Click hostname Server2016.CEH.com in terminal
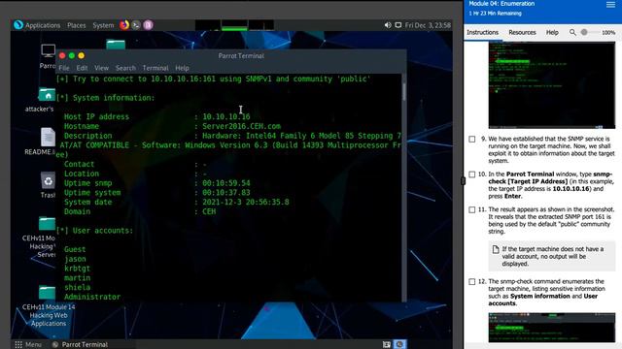 (x=241, y=126)
